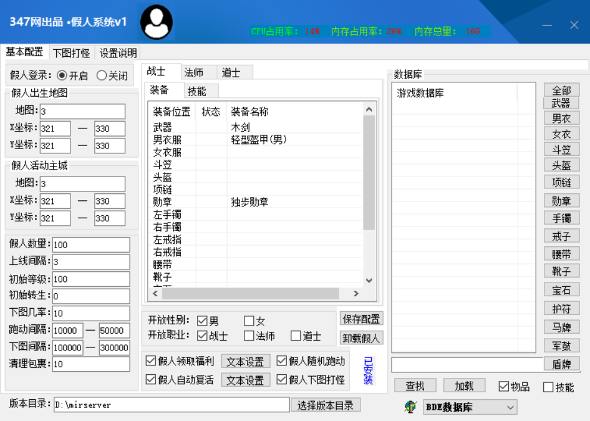Screen dimensions: 590x421
Task: Filter database by 腰带 button
Action: (561, 254)
